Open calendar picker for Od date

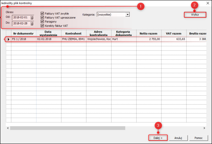click(x=32, y=18)
